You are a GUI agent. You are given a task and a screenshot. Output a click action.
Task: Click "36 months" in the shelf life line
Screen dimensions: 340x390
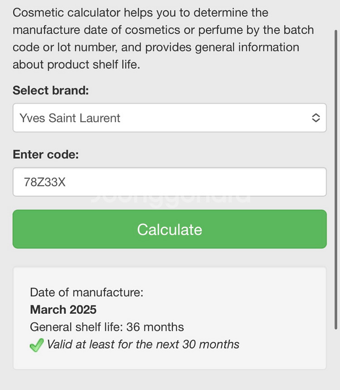155,327
